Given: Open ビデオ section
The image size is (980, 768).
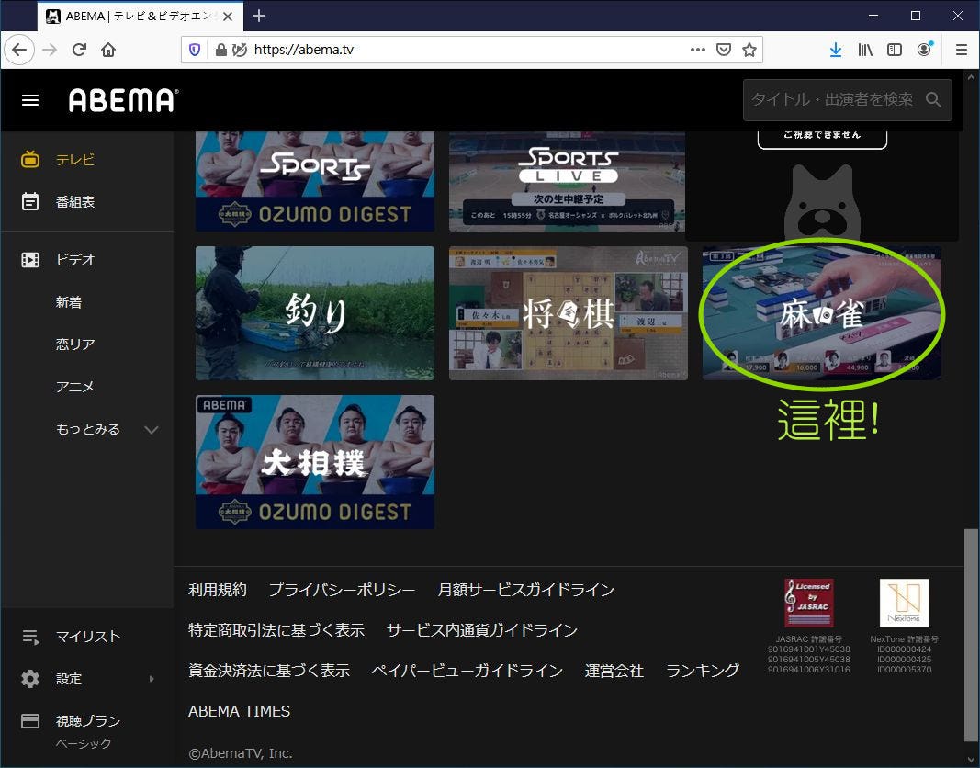Looking at the screenshot, I should pos(75,259).
